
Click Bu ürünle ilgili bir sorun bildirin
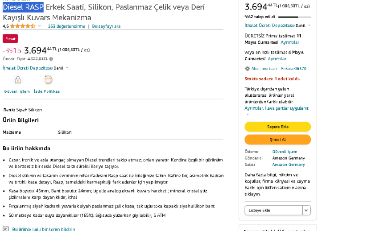(44, 229)
